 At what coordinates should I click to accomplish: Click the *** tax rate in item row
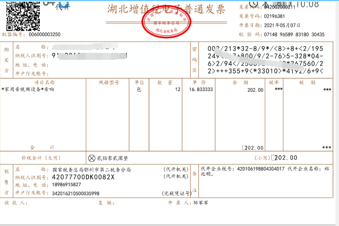pyautogui.click(x=279, y=89)
